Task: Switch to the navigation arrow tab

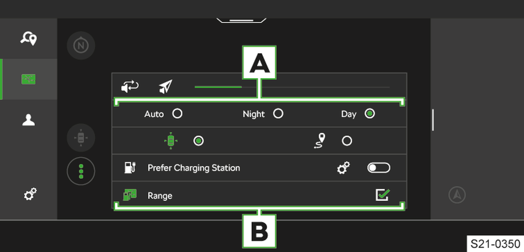Action: [166, 87]
